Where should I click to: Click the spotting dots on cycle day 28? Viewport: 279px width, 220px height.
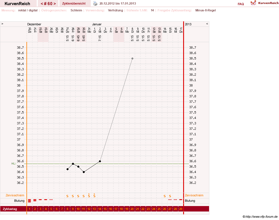point(175,200)
